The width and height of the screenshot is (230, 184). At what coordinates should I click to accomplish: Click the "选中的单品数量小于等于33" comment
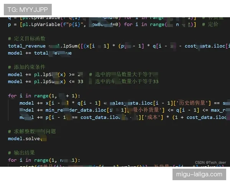point(127,81)
